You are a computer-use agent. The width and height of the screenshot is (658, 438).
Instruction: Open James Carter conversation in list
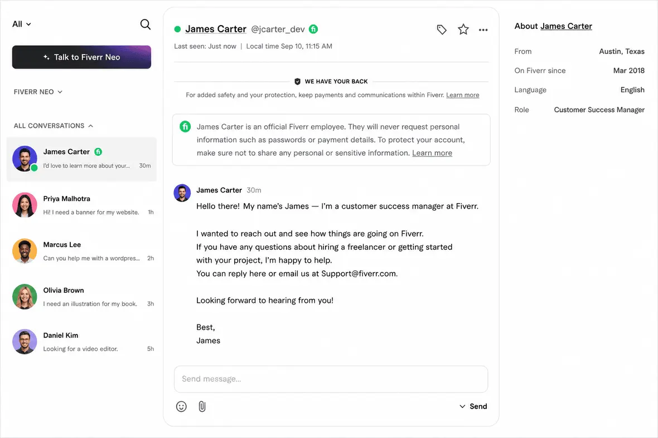tap(82, 159)
